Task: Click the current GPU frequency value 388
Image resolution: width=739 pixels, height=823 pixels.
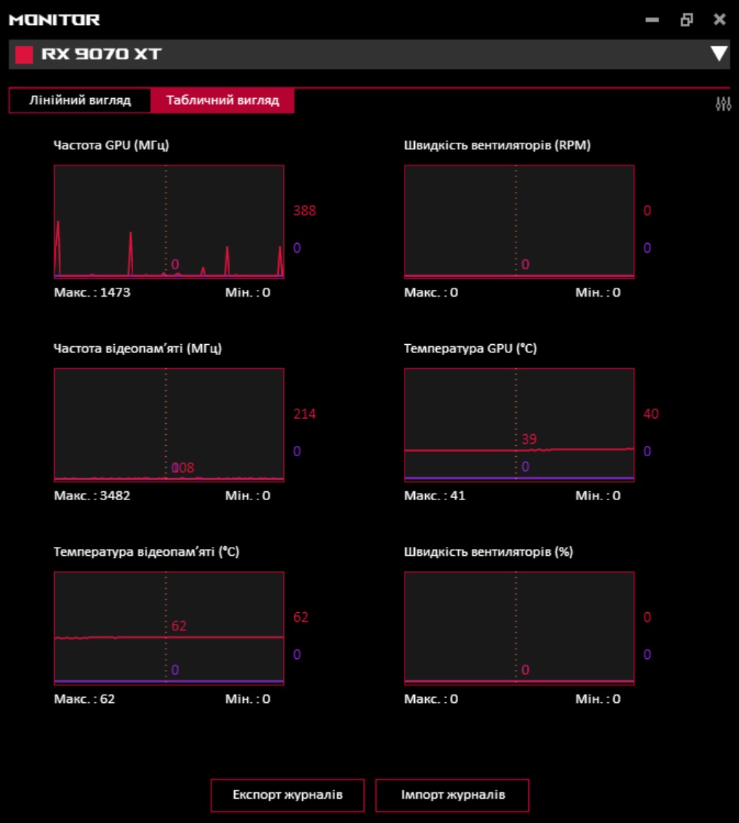Action: coord(304,210)
